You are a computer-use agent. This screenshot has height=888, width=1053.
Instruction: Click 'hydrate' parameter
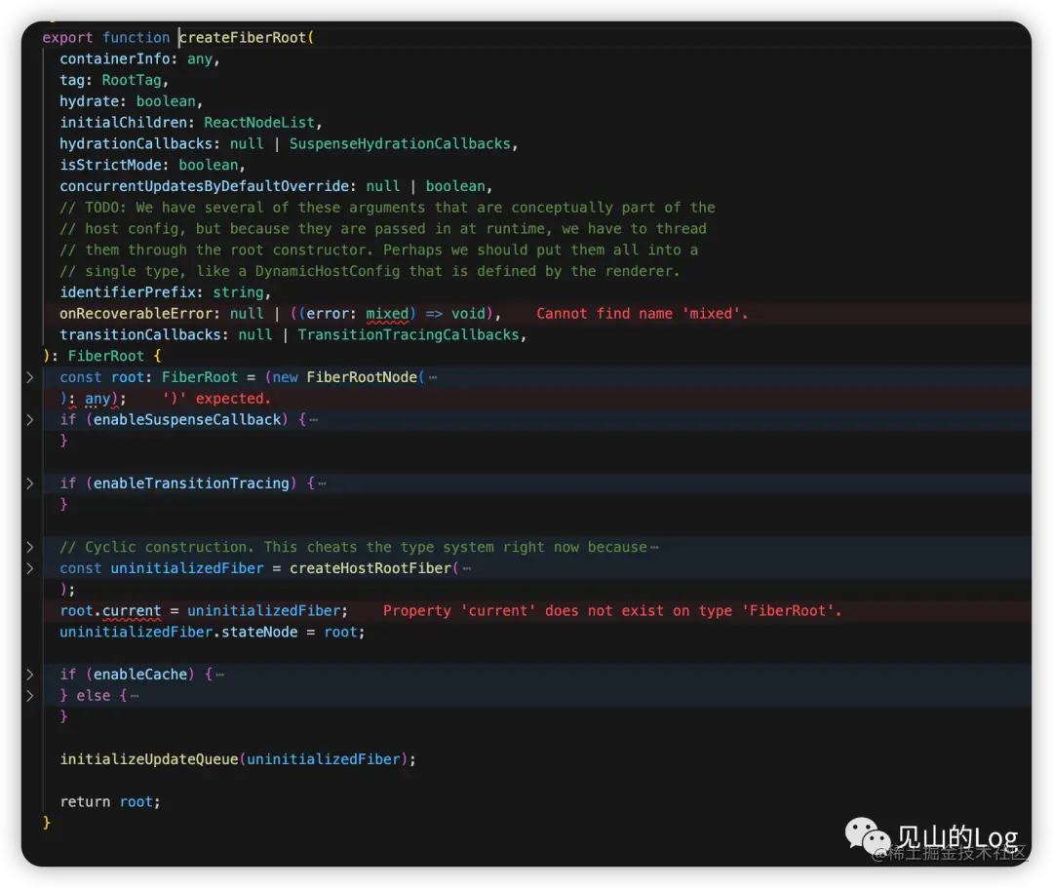[x=90, y=101]
